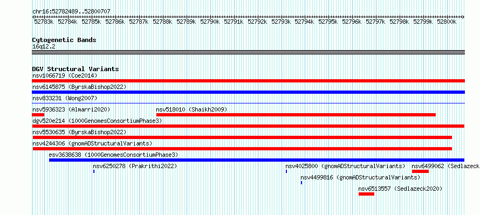The height and width of the screenshot is (215, 480).
Task: Click the Cytogenetic Bands track heading
Action: [64, 40]
